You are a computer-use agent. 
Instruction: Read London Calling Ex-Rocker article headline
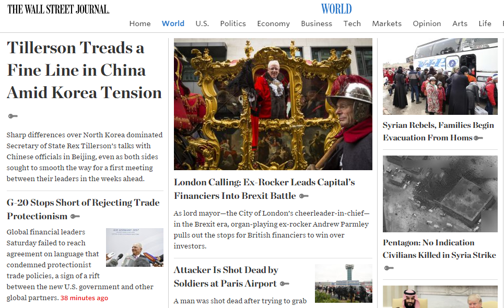(264, 189)
